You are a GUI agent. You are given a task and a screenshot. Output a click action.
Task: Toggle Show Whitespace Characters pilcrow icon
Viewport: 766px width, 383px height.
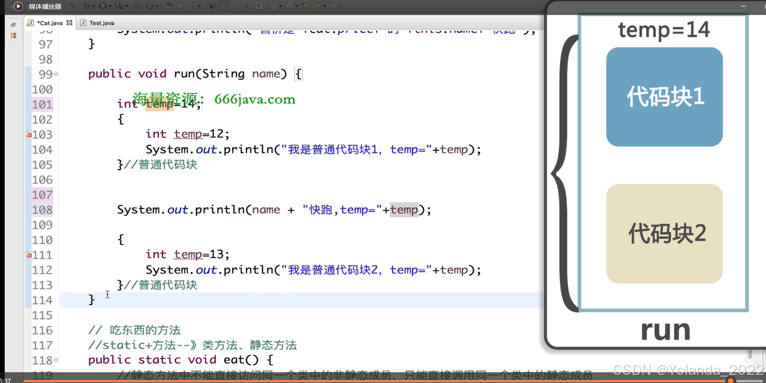(x=259, y=6)
